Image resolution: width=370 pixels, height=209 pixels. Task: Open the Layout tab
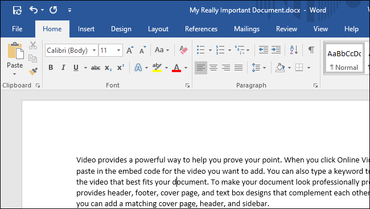tap(158, 29)
